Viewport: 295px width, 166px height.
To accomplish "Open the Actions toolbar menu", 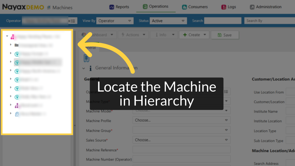I will [133, 35].
